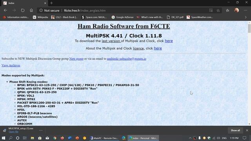Open the Windows Start menu
This screenshot has width=251, height=141.
coord(4,138)
